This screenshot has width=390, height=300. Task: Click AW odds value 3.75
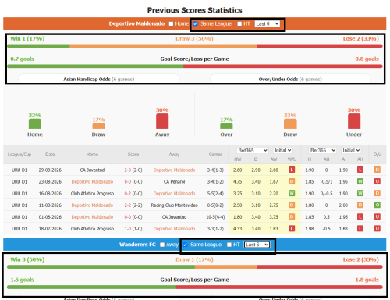click(x=274, y=217)
